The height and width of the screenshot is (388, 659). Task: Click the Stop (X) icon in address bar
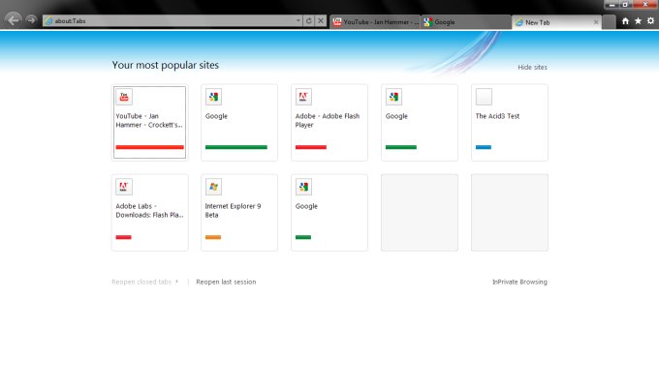pyautogui.click(x=320, y=20)
